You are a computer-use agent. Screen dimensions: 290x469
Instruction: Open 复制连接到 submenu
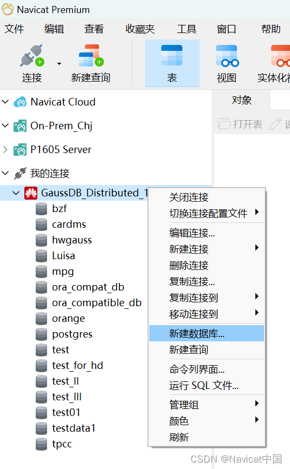coord(207,298)
